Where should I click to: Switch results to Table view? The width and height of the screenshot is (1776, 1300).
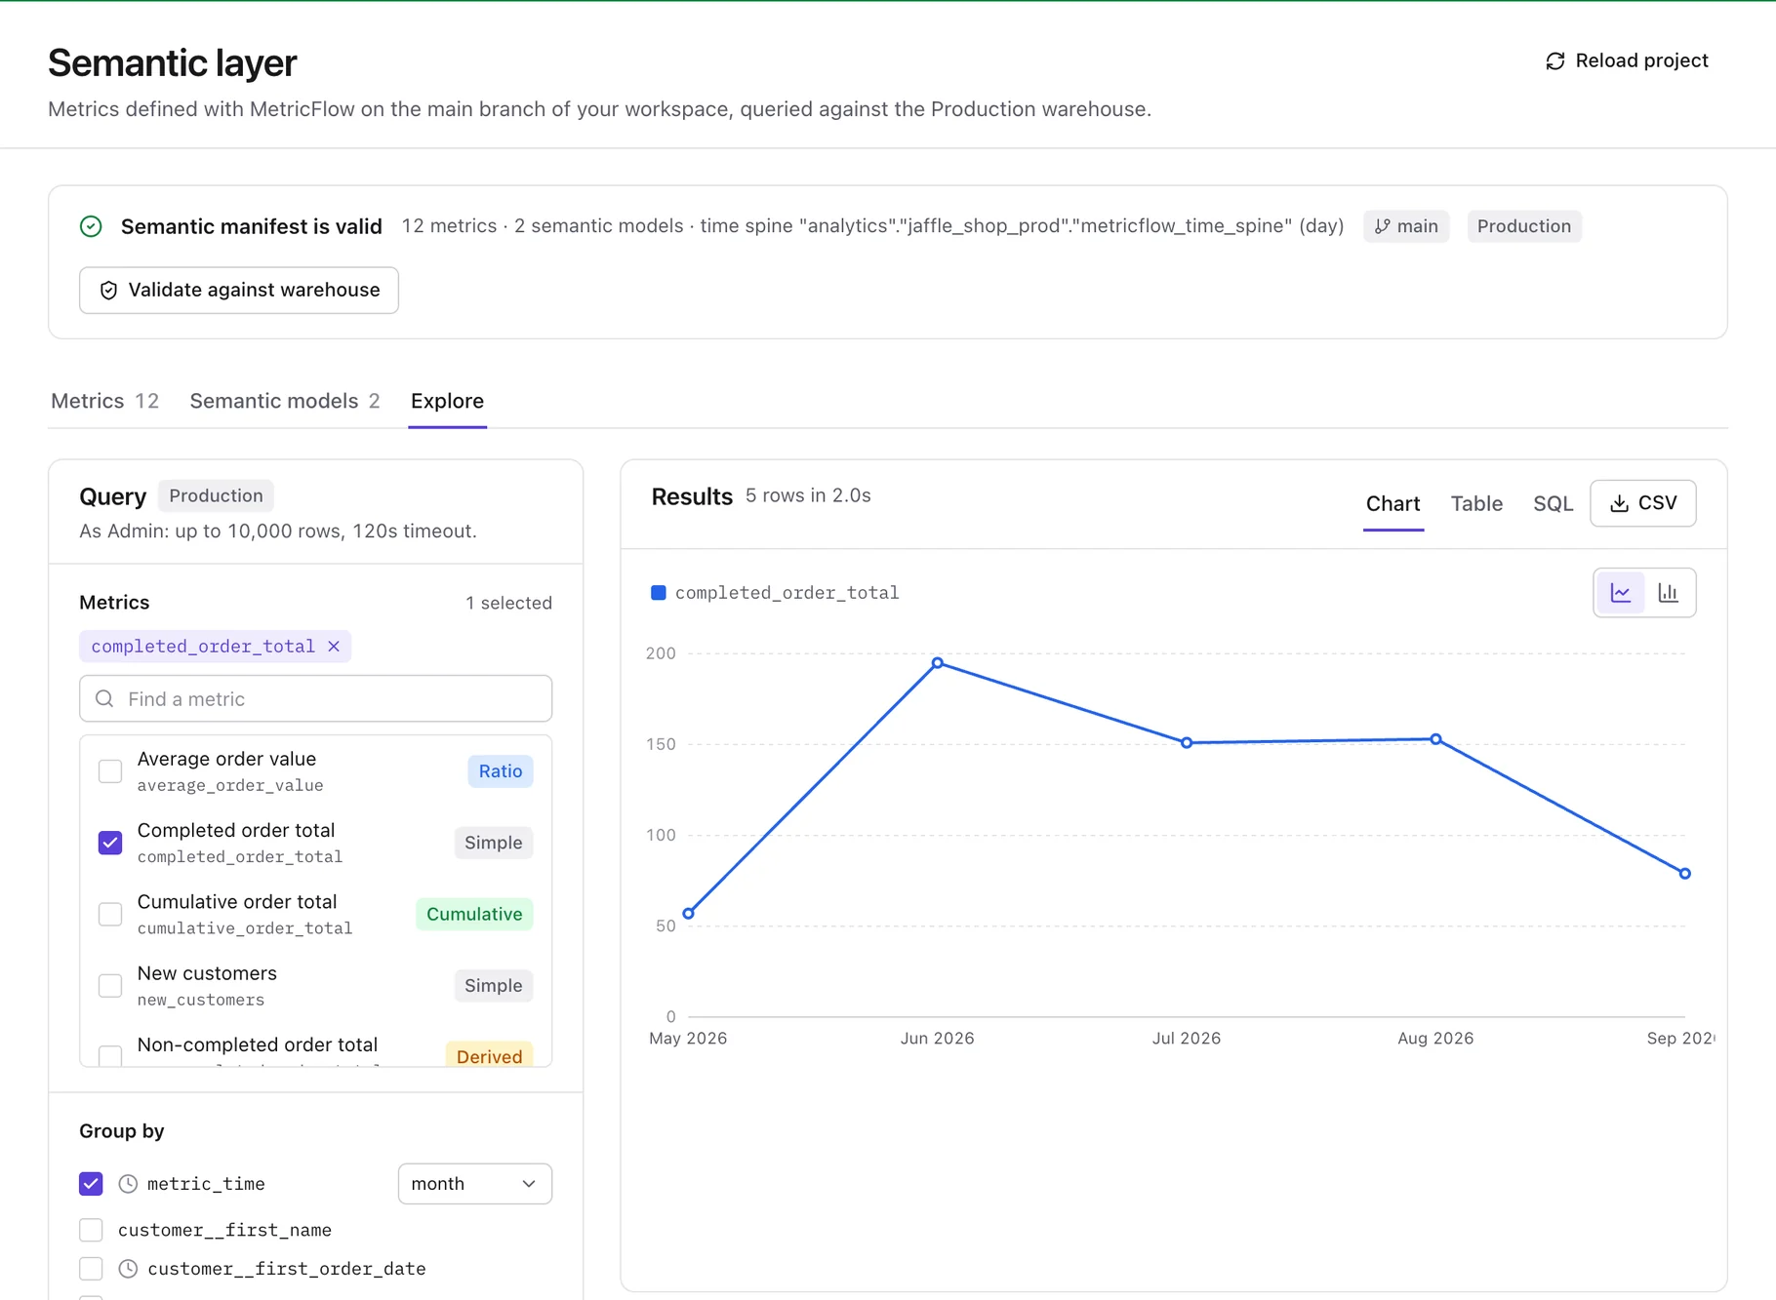1476,503
